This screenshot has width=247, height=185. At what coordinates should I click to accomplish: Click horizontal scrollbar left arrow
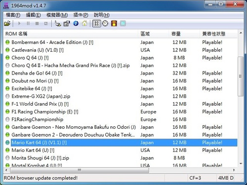[x=6, y=170]
